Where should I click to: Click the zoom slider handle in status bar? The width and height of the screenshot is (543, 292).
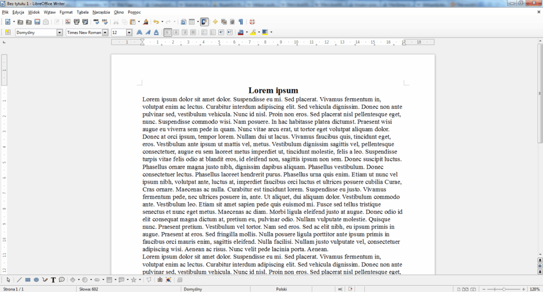click(x=504, y=289)
